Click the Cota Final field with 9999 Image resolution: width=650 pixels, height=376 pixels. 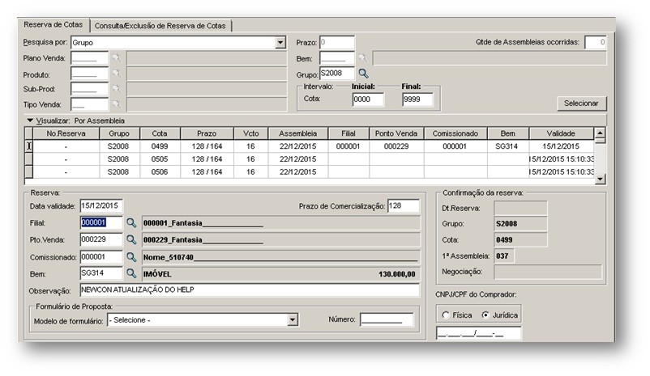pyautogui.click(x=417, y=99)
